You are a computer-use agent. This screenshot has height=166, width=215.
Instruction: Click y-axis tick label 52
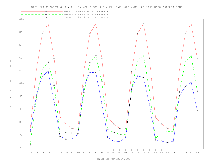pyautogui.click(x=21, y=71)
